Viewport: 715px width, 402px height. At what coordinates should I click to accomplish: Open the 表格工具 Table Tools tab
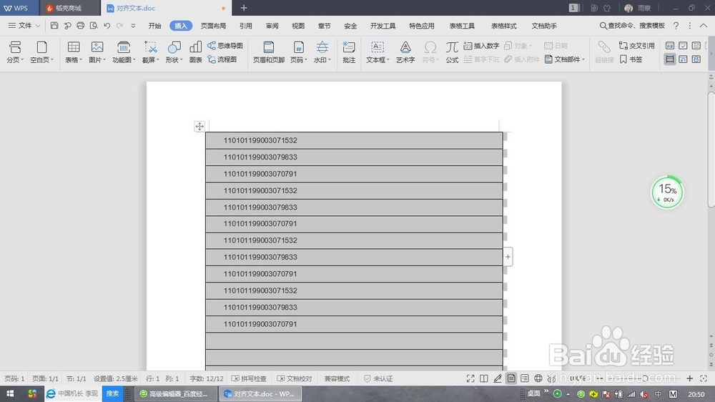[462, 26]
